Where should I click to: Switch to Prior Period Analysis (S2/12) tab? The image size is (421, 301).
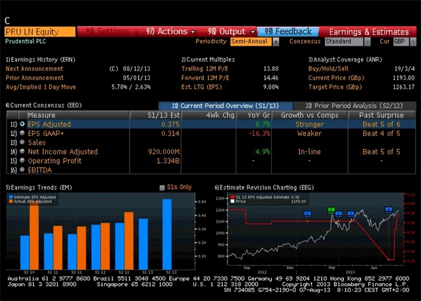click(x=355, y=106)
